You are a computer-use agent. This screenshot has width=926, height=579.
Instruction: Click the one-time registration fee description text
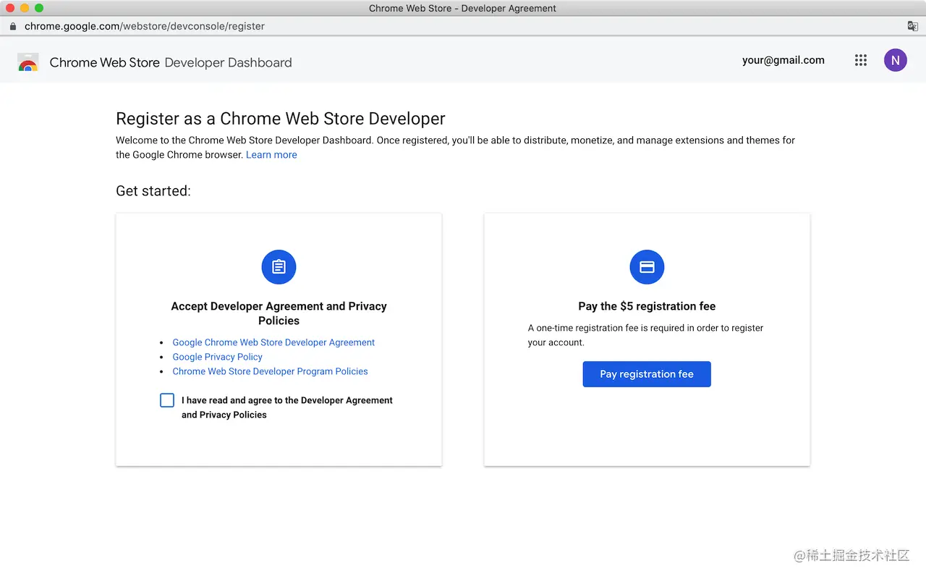coord(646,335)
